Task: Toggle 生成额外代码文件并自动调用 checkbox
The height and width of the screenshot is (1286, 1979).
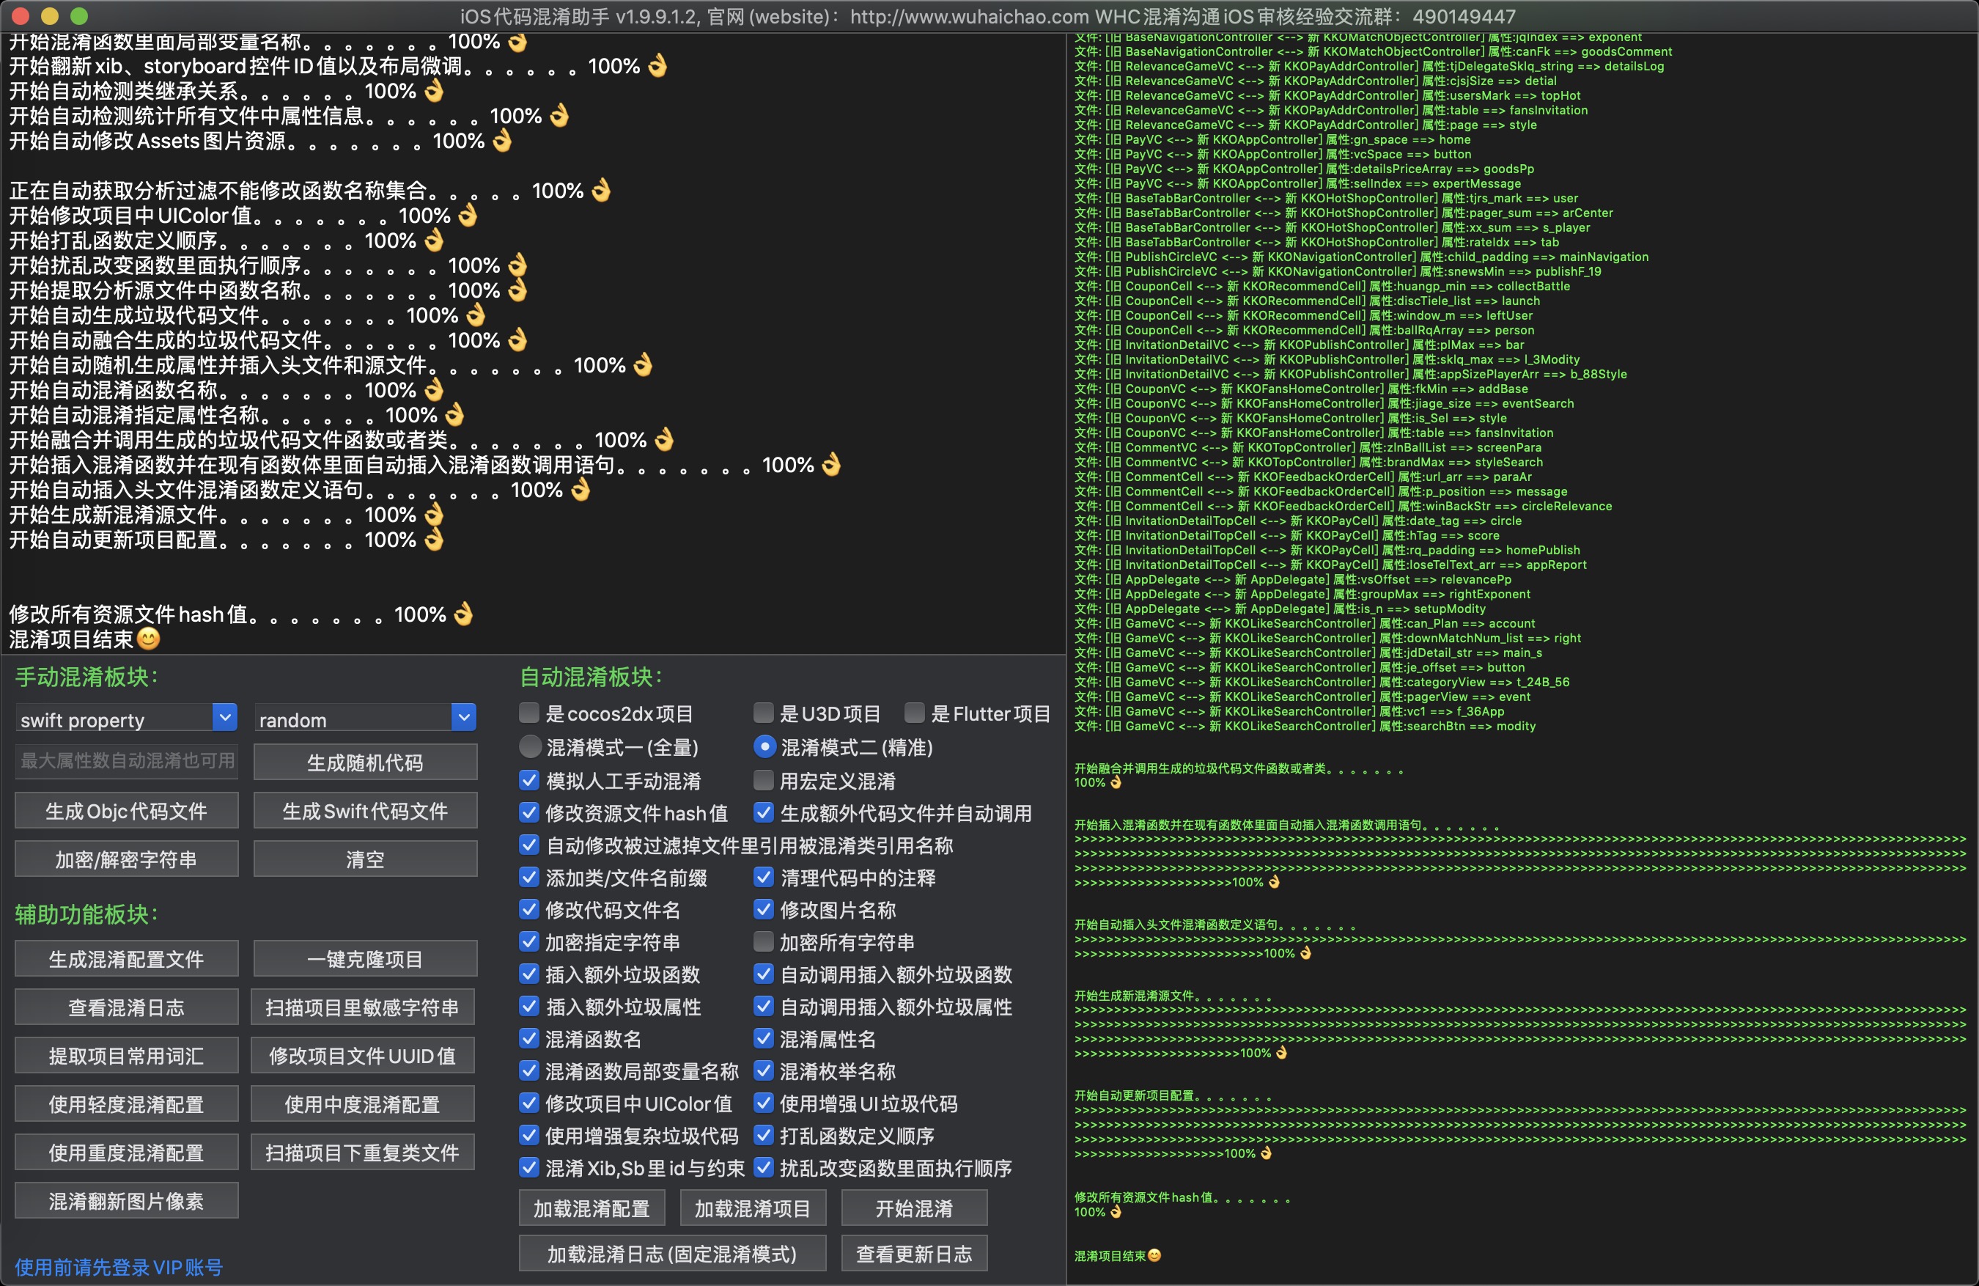Action: coord(763,812)
